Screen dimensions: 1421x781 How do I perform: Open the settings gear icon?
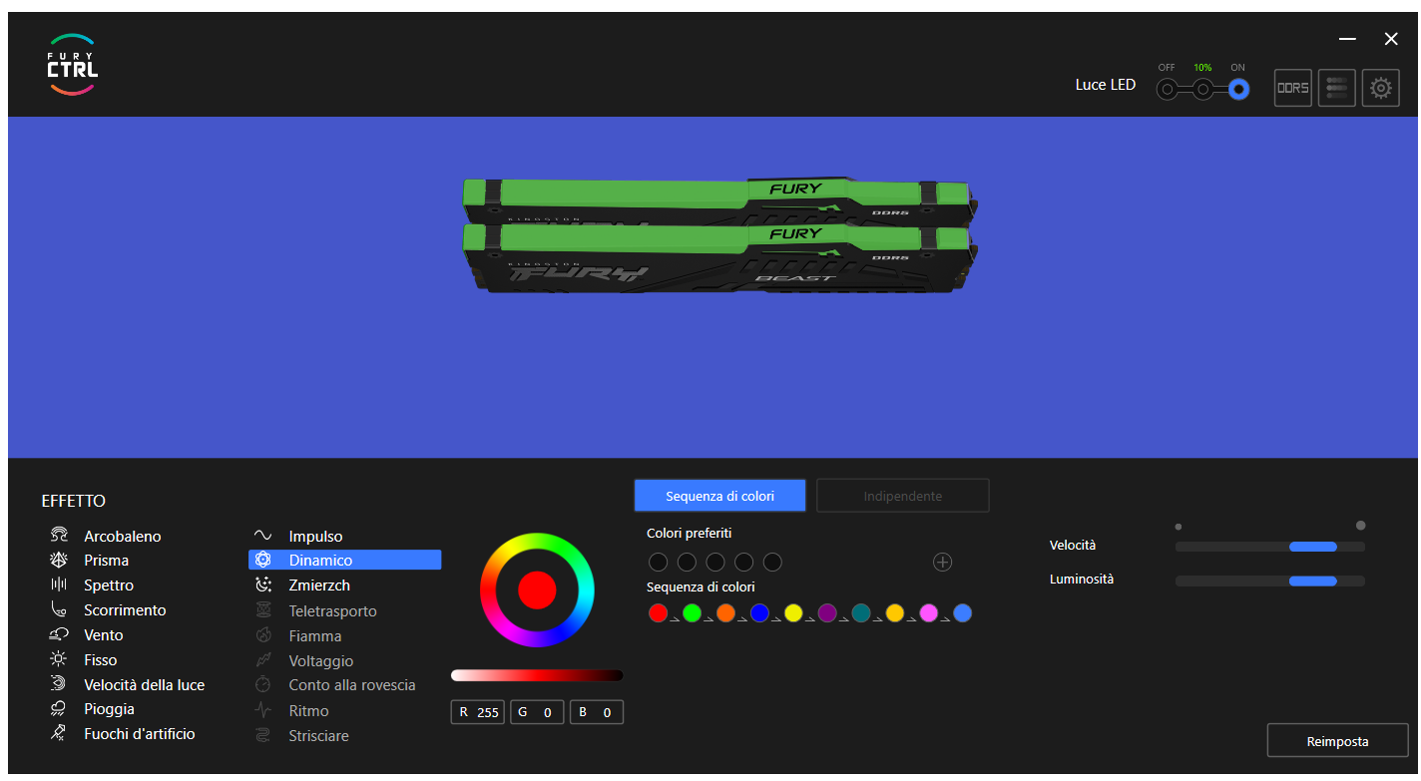coord(1381,88)
